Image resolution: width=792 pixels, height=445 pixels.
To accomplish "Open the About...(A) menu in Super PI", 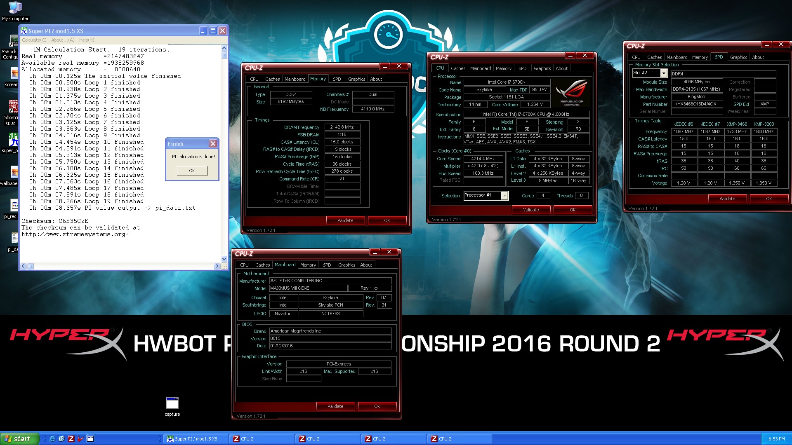I will 63,40.
